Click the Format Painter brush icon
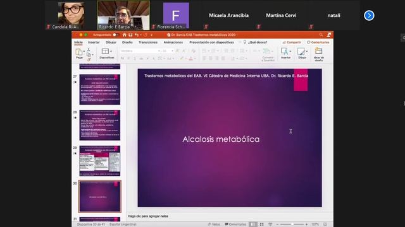 coord(89,59)
